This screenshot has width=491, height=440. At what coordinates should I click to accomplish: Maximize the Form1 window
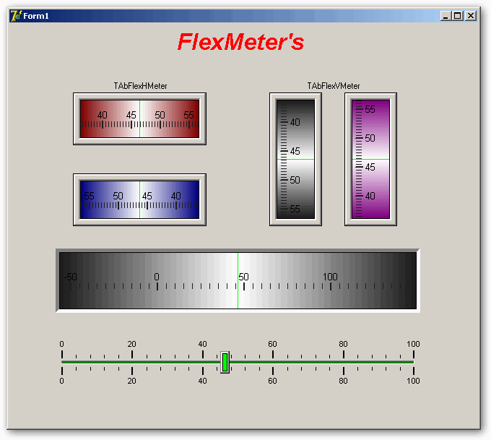pyautogui.click(x=458, y=16)
